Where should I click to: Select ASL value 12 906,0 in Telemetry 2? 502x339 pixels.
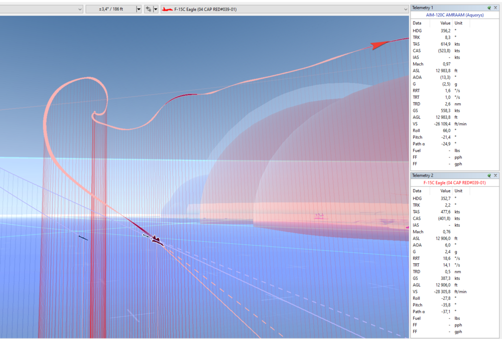pos(443,239)
